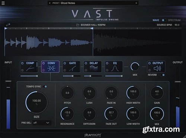
Task: Disable the TEMPO SYNC switch
Action: 45,87
